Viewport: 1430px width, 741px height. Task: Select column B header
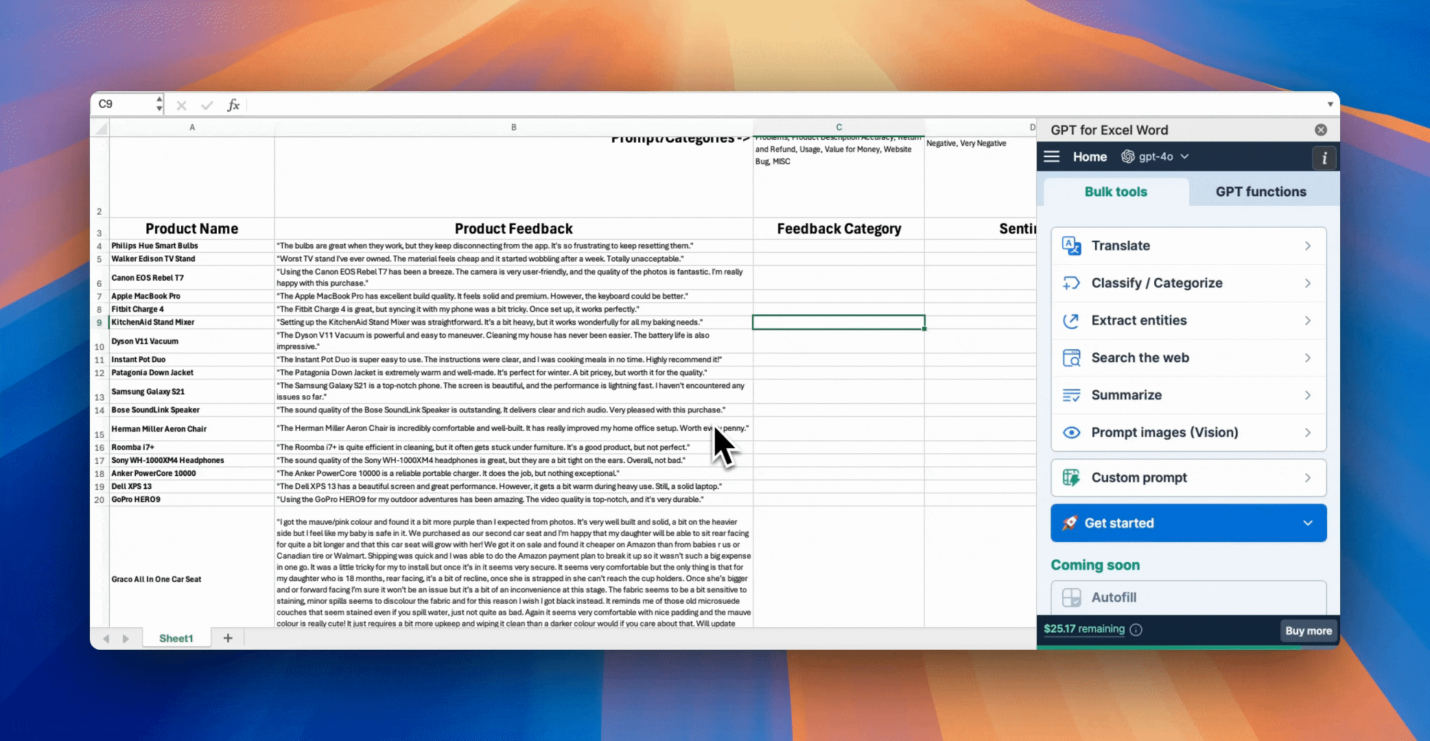pyautogui.click(x=513, y=127)
